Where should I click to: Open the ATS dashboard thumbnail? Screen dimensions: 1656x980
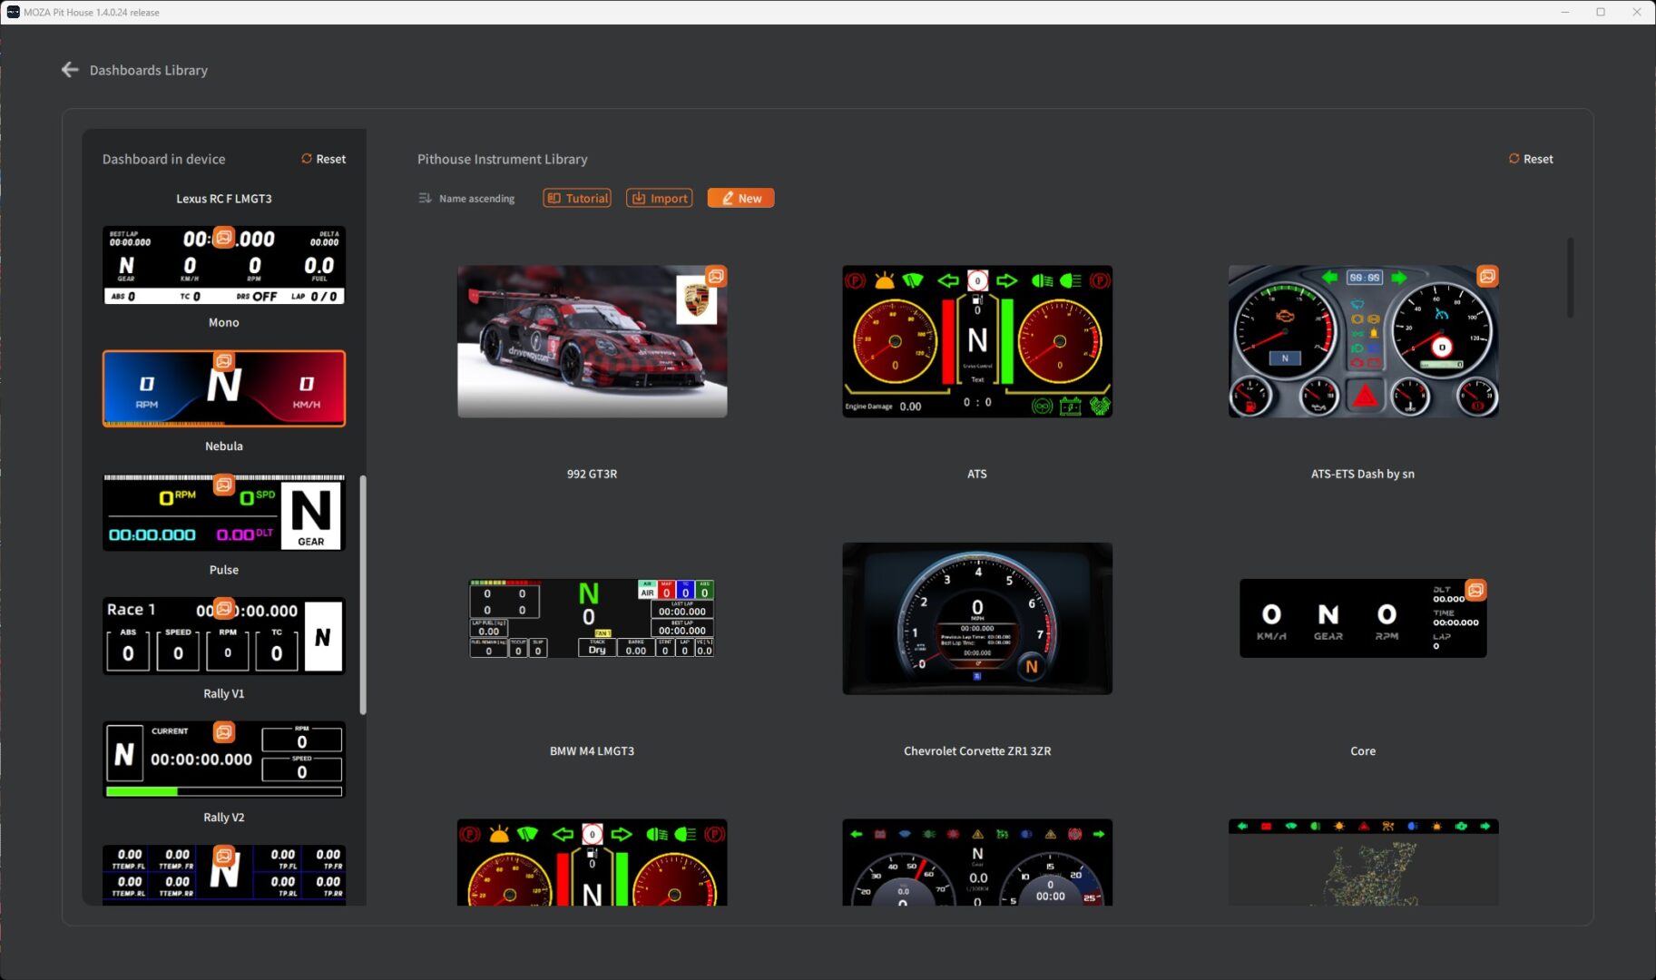coord(977,341)
